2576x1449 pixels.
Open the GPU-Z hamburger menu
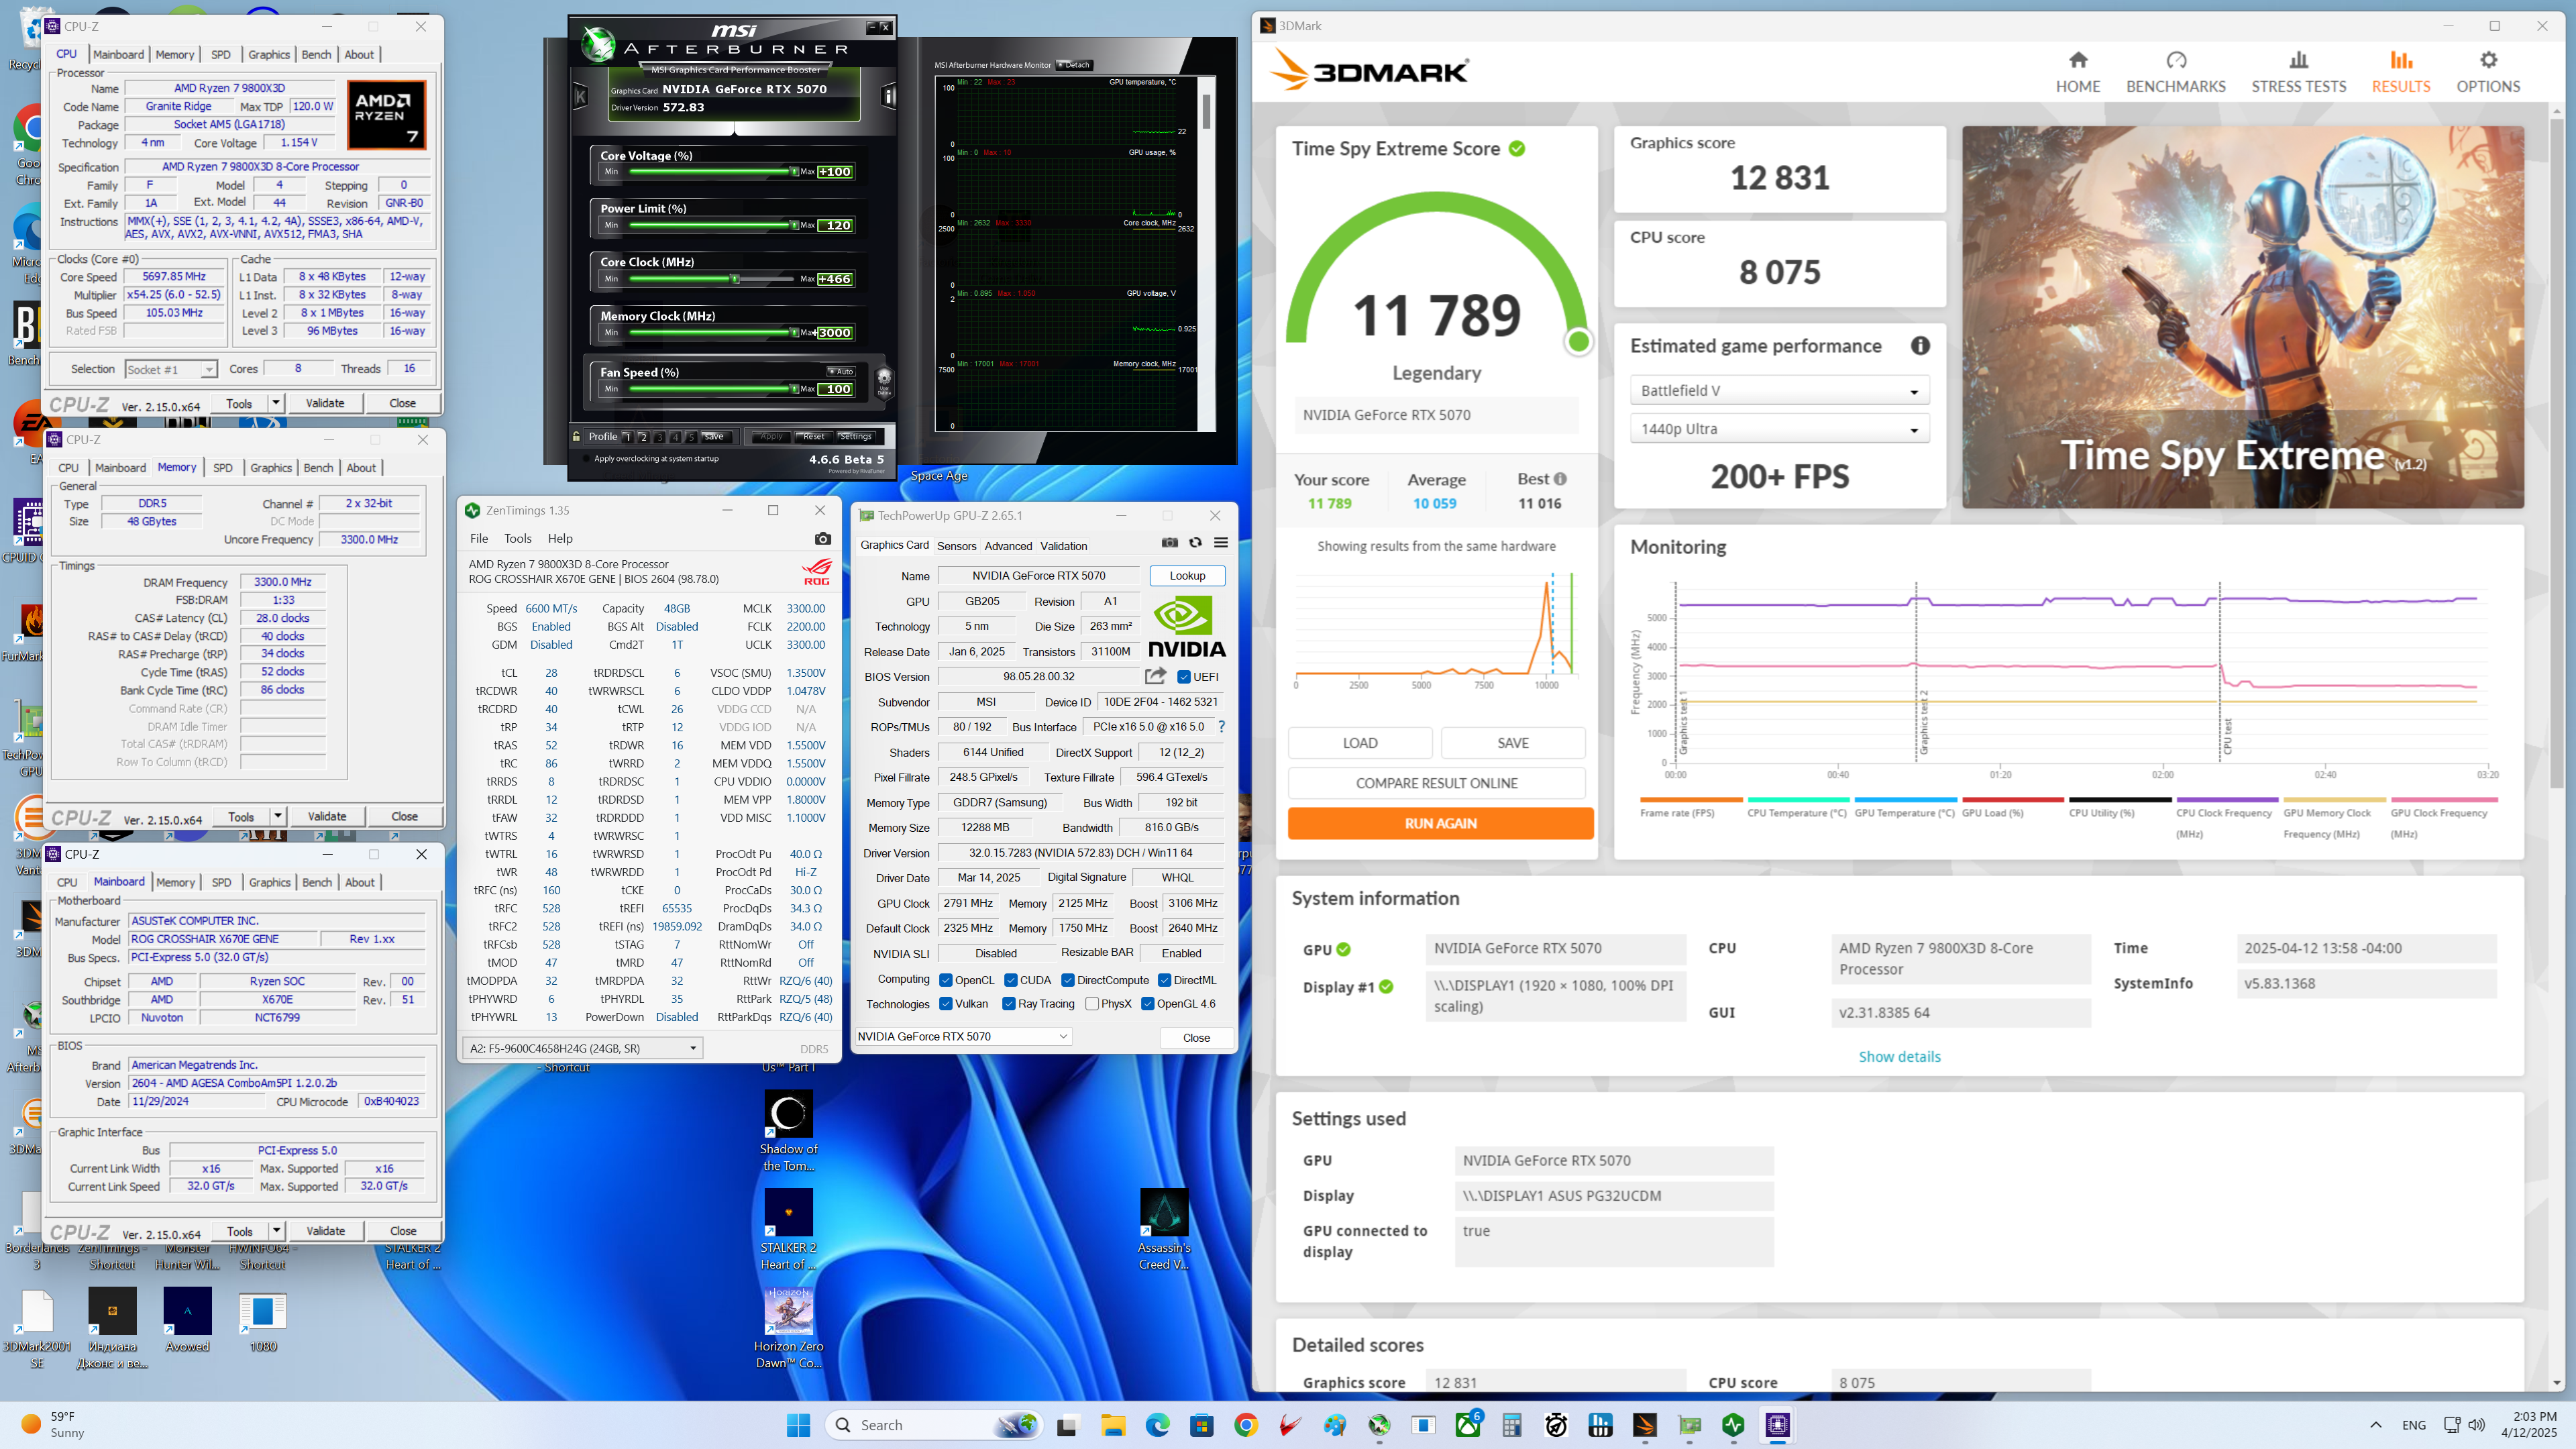click(x=1221, y=543)
